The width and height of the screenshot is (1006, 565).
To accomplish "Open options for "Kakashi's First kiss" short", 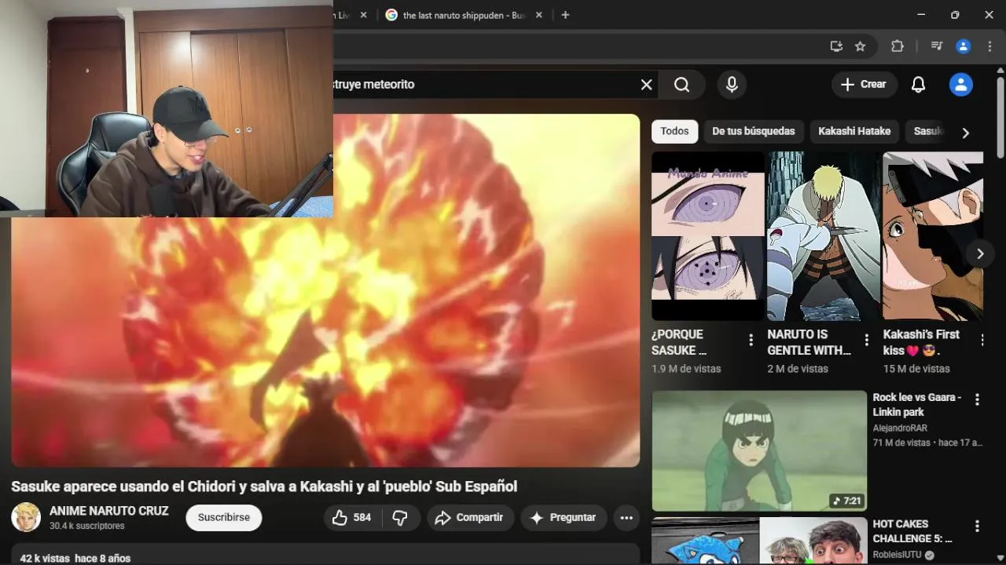I will click(x=982, y=340).
